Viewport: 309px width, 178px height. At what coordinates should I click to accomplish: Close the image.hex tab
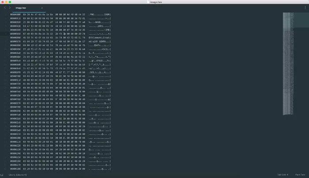click(42, 8)
